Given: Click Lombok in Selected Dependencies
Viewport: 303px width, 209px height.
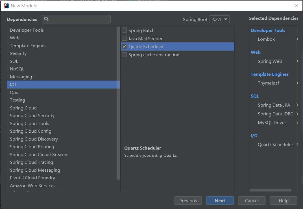Looking at the screenshot, I should point(266,39).
